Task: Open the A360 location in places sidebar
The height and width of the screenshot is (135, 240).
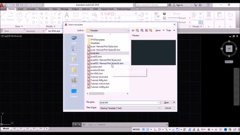Action: point(74,39)
